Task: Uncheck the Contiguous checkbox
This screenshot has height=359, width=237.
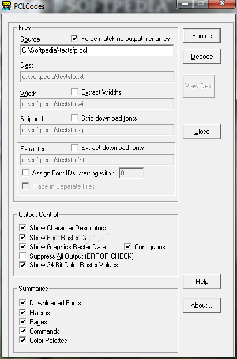Action: [x=127, y=247]
